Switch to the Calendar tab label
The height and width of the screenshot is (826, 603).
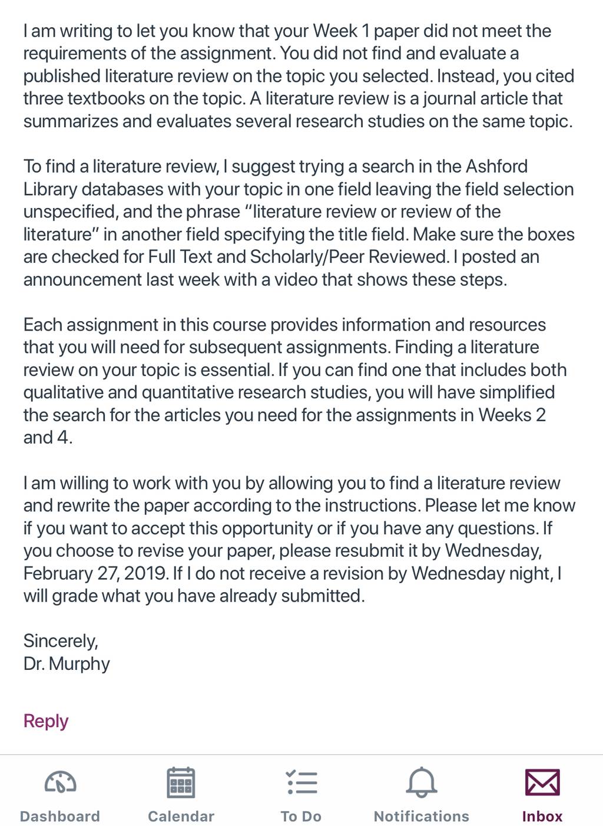coord(181,816)
